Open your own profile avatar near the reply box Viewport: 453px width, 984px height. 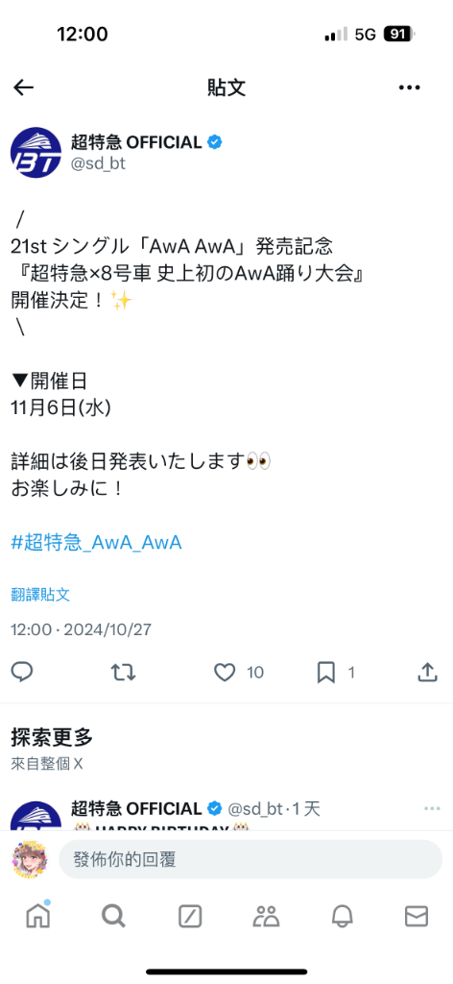[x=29, y=859]
